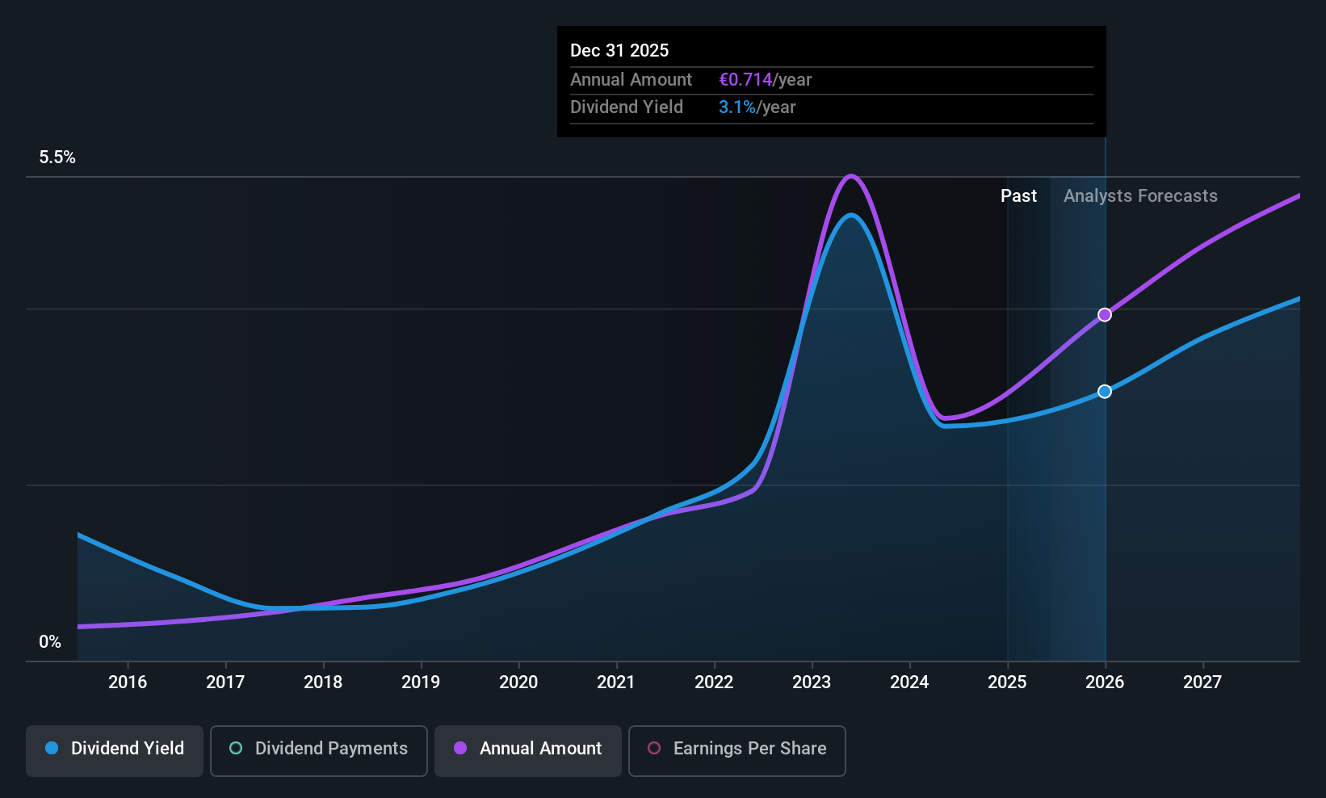Click the 3.1%/year tooltip value
Screen dimensions: 1326x798
(757, 107)
